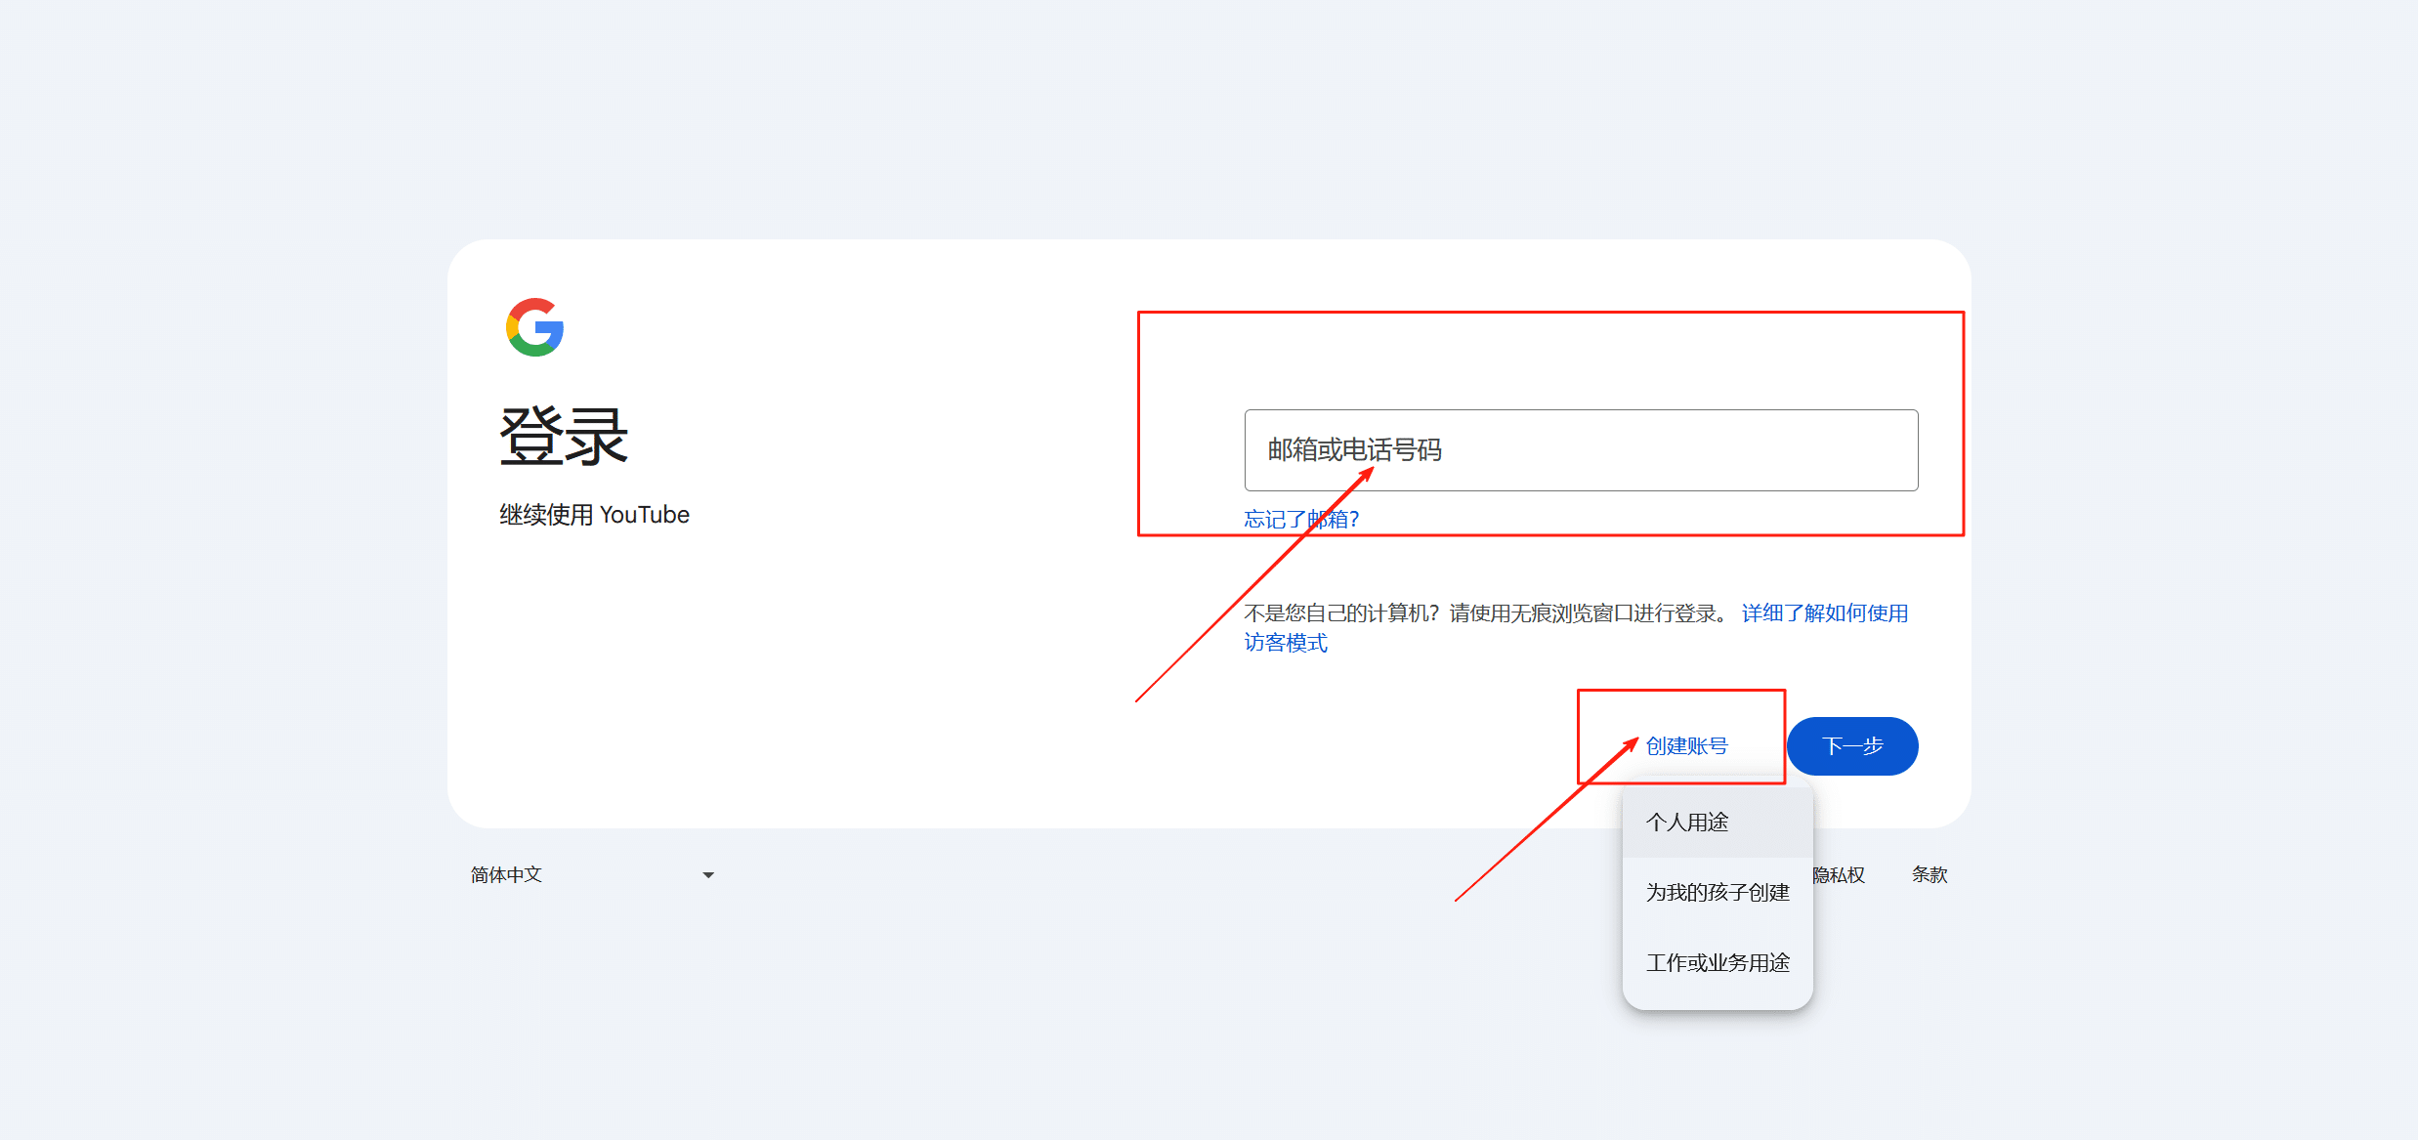Screen dimensions: 2418x1140
Task: Click the Google logo icon
Action: pos(534,327)
